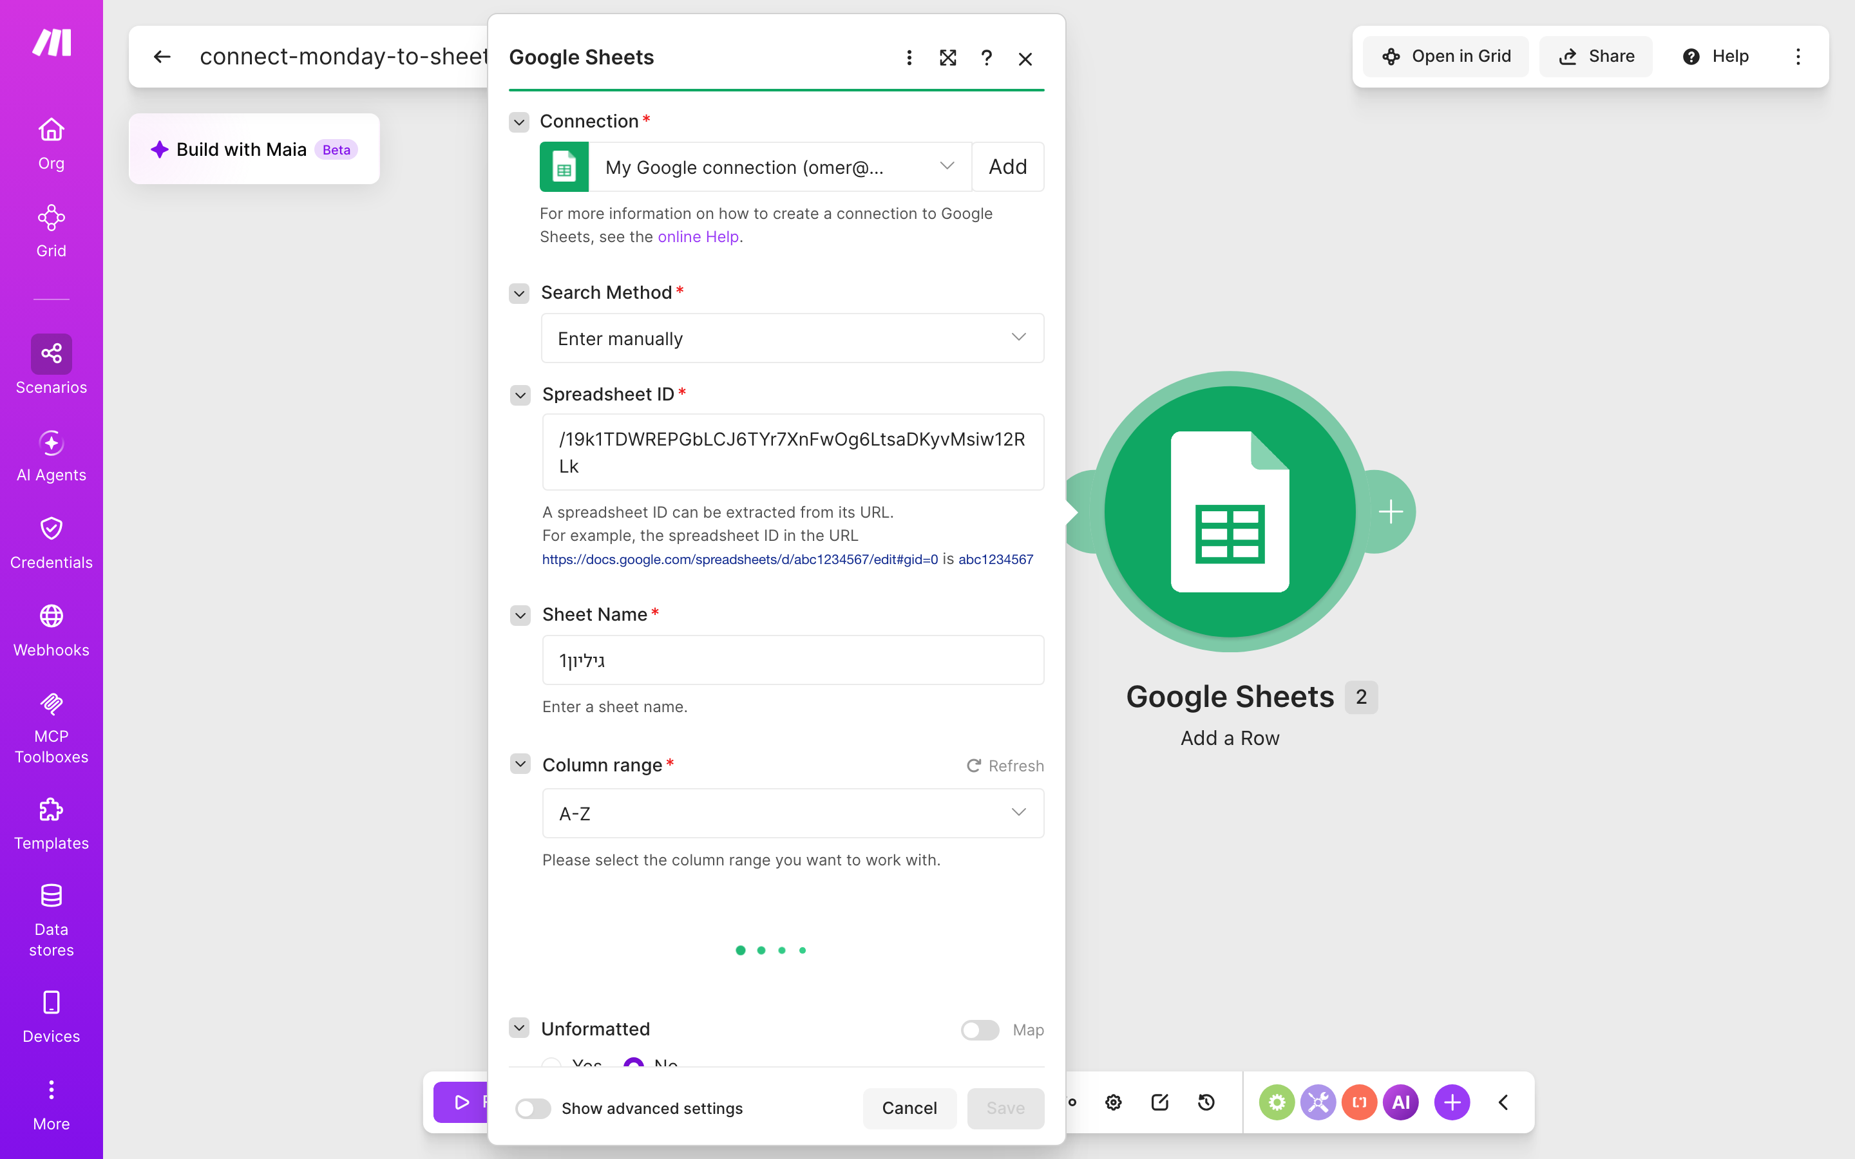Open scenario settings gear in bottom toolbar

[1114, 1102]
